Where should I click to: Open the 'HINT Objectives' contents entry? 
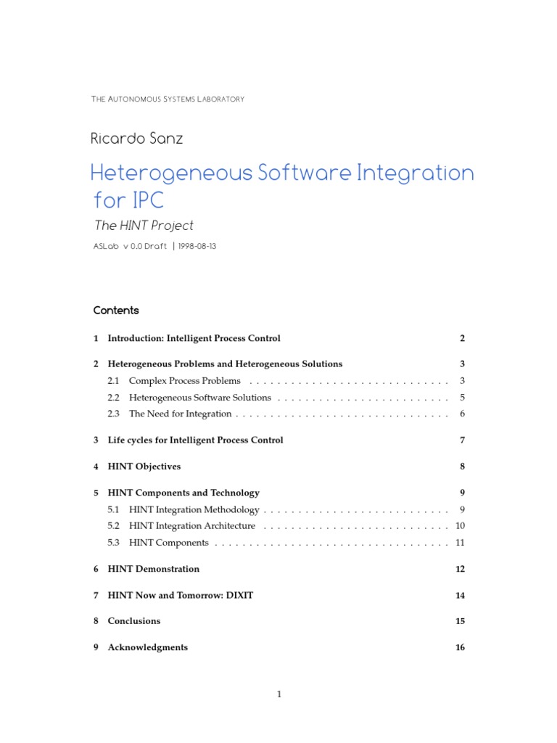click(144, 467)
